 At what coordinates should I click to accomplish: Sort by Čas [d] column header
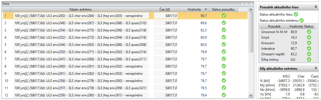[x=165, y=9]
